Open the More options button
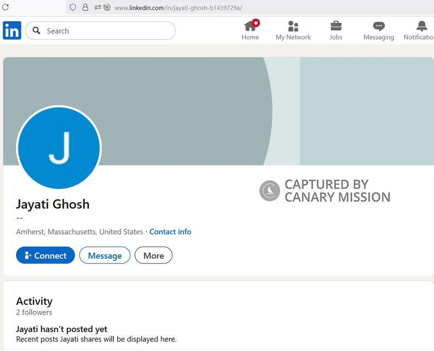The image size is (434, 351). (x=154, y=255)
